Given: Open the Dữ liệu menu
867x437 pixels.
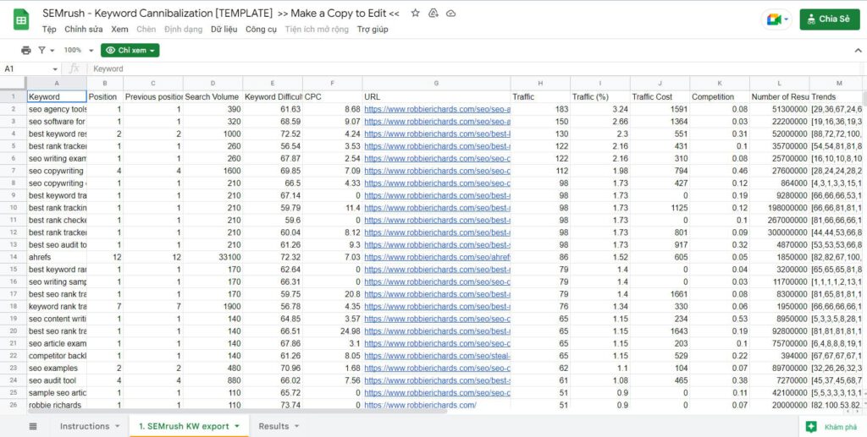Looking at the screenshot, I should click(224, 30).
